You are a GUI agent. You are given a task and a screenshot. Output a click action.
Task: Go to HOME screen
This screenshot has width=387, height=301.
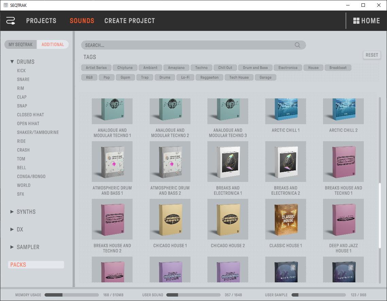pos(367,21)
